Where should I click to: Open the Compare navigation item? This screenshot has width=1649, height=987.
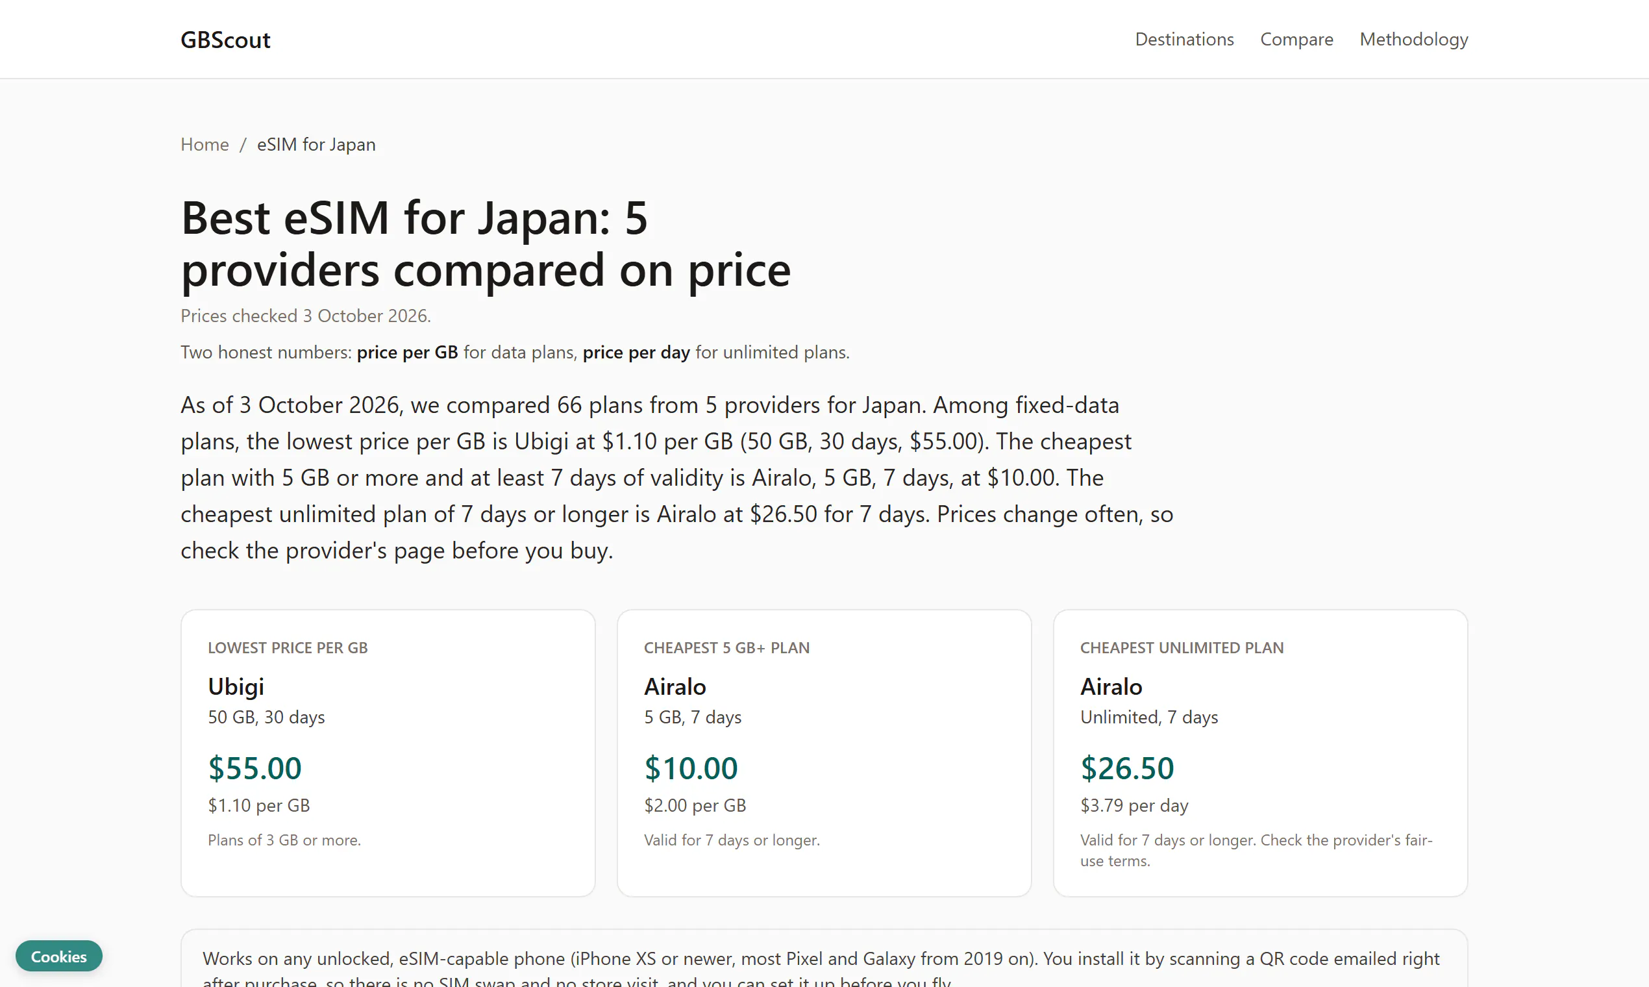pos(1296,39)
